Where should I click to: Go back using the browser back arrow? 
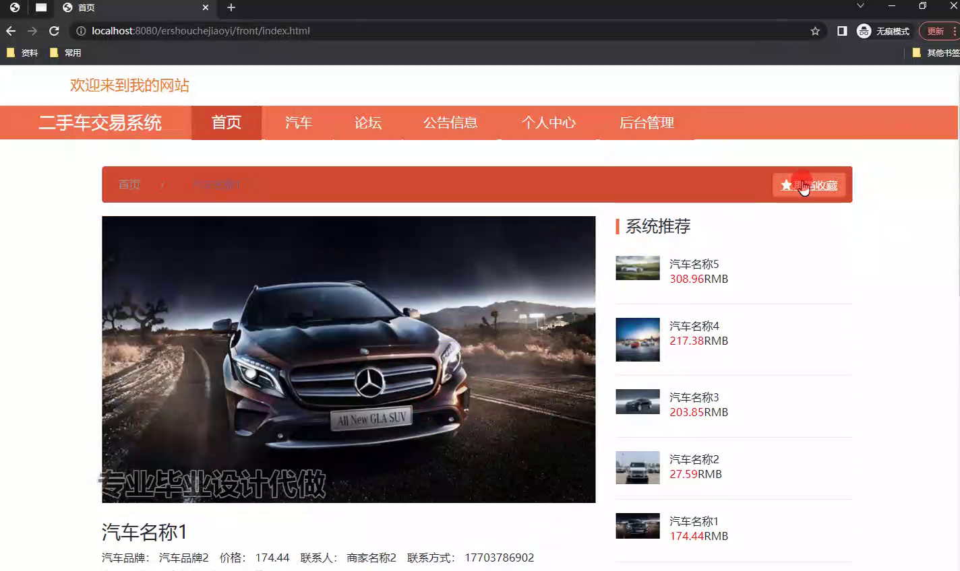pos(11,31)
